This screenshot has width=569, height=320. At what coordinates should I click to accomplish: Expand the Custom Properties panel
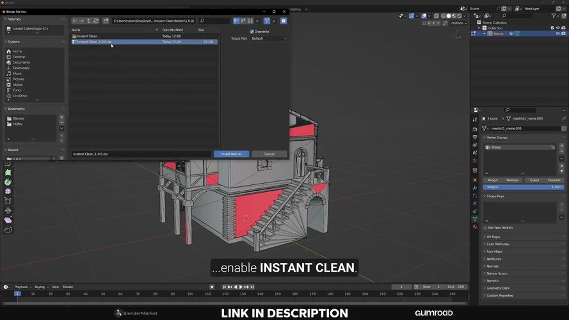click(500, 296)
